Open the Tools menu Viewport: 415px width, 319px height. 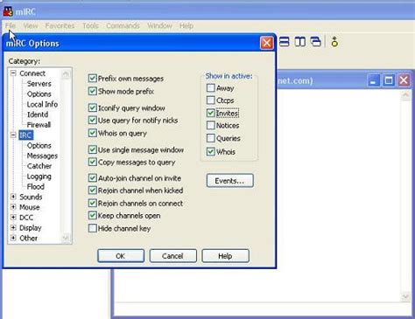click(x=90, y=25)
